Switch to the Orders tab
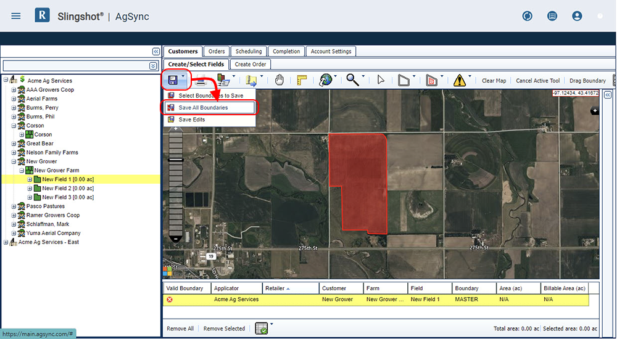The height and width of the screenshot is (339, 617). (217, 52)
